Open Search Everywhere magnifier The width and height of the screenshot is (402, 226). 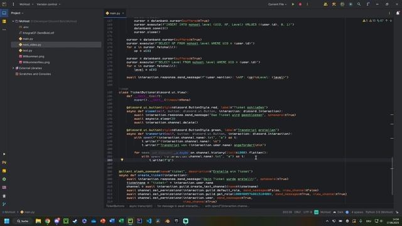point(359,4)
